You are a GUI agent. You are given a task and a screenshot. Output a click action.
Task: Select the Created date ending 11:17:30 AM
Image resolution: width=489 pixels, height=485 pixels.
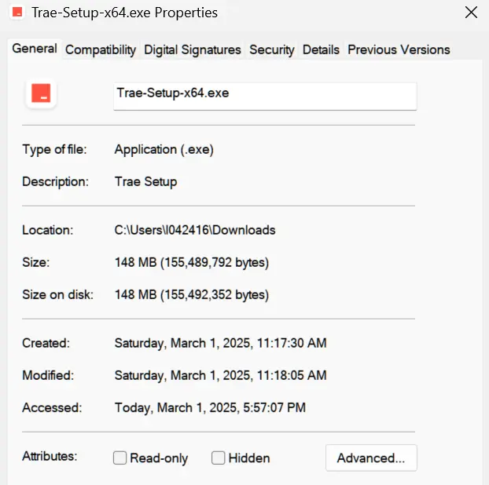(x=220, y=344)
